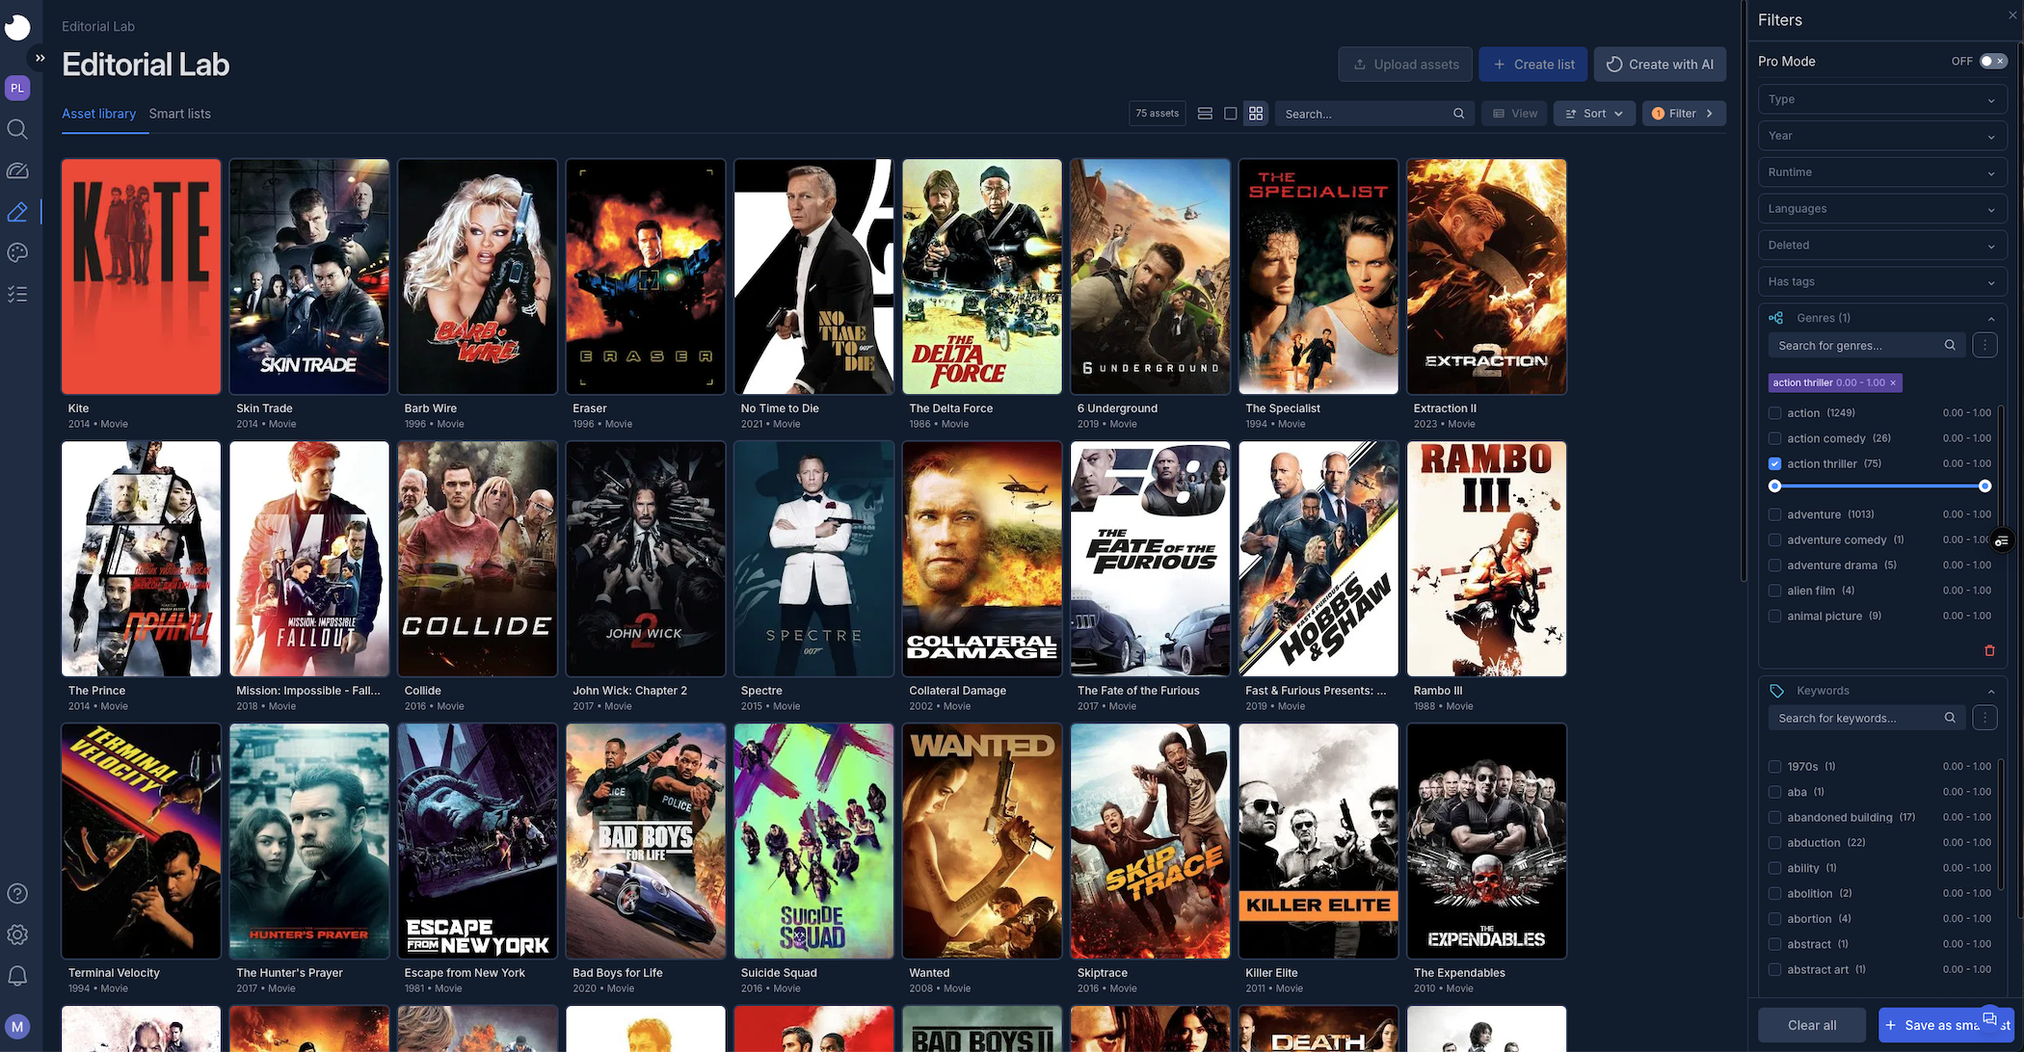The width and height of the screenshot is (2024, 1052).
Task: Open the Languages filter dropdown
Action: pos(1882,209)
